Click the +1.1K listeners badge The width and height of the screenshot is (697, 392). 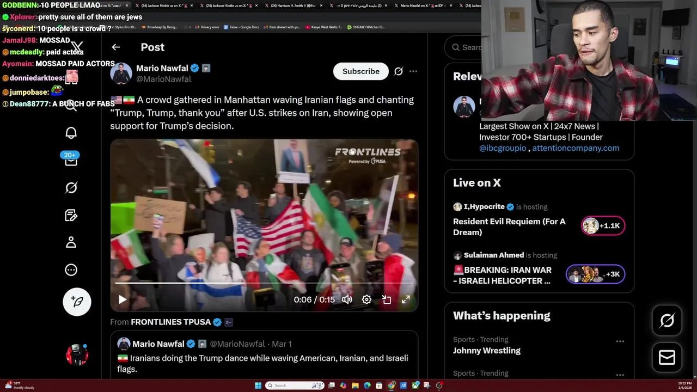pos(603,226)
